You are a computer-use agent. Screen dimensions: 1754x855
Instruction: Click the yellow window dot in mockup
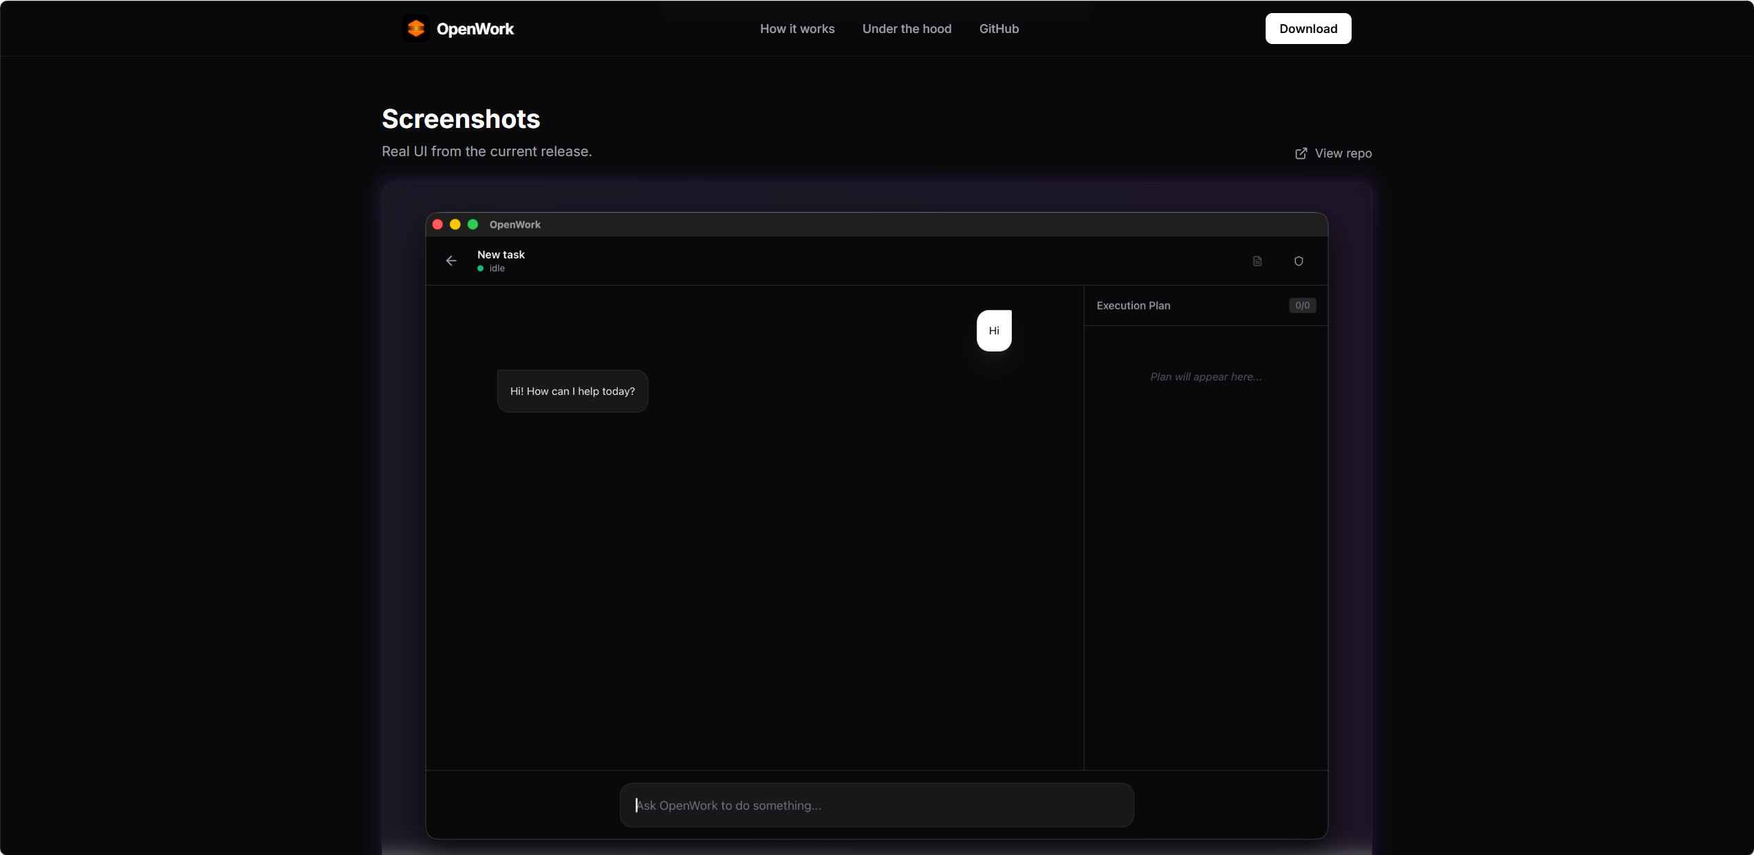[455, 224]
